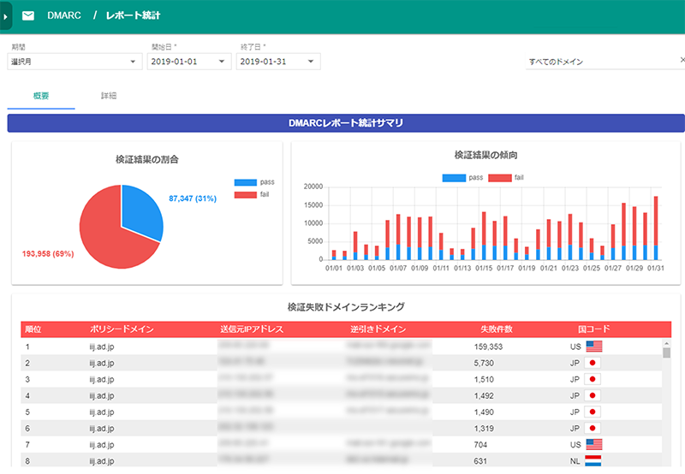Expand the sidebar with the arrow toggle
Screen dimensions: 685x474
point(5,16)
